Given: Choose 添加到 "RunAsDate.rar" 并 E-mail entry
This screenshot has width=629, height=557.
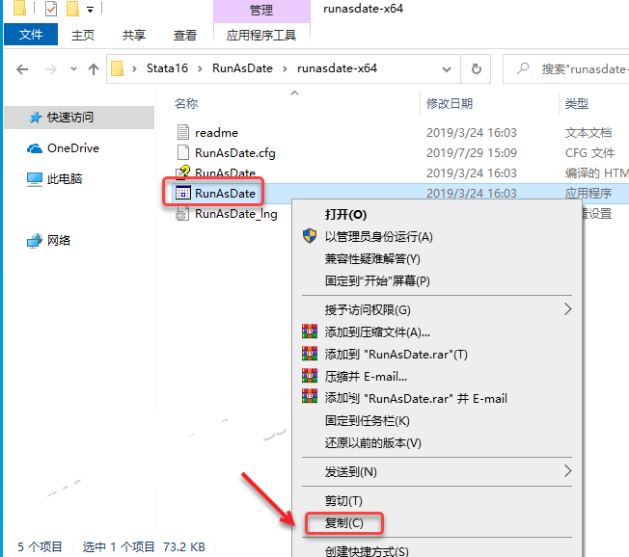Looking at the screenshot, I should point(416,399).
